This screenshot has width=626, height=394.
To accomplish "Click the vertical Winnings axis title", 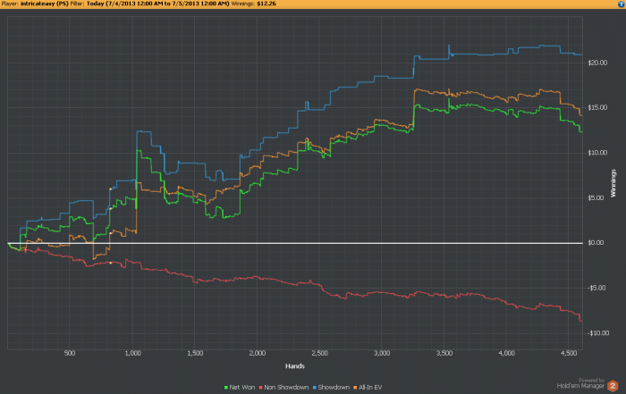I will [x=613, y=183].
